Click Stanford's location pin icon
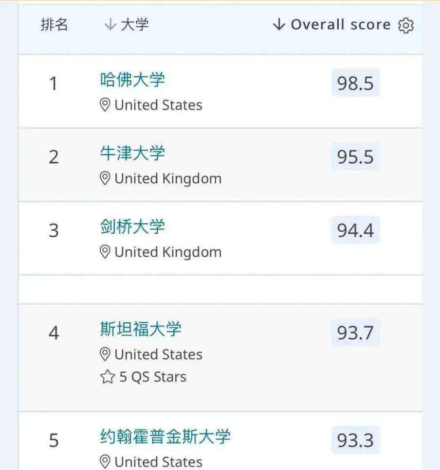This screenshot has width=440, height=470. point(105,354)
